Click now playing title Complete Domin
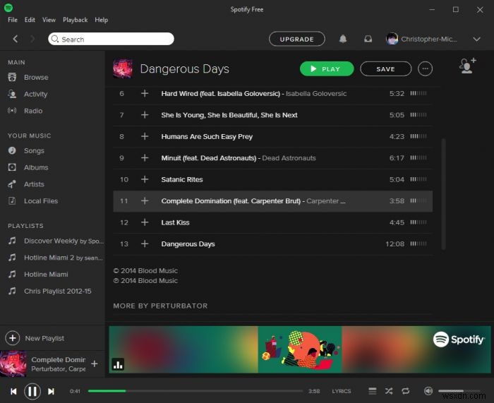This screenshot has width=494, height=403. 59,359
